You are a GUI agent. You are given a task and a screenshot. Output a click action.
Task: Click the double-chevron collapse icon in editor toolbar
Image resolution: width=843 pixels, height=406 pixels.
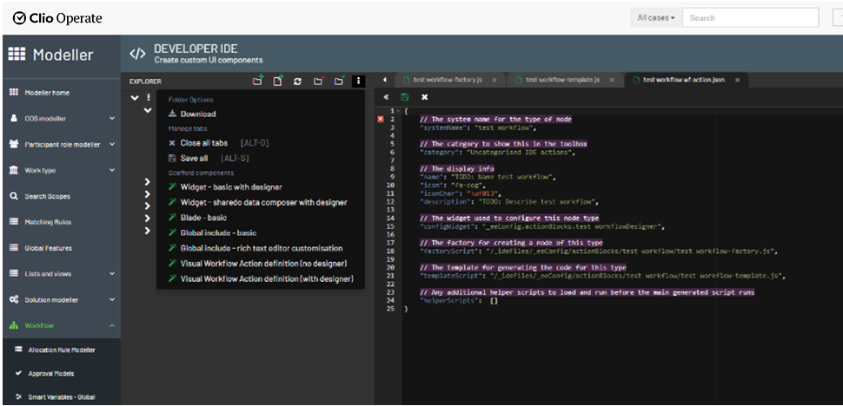(x=386, y=97)
